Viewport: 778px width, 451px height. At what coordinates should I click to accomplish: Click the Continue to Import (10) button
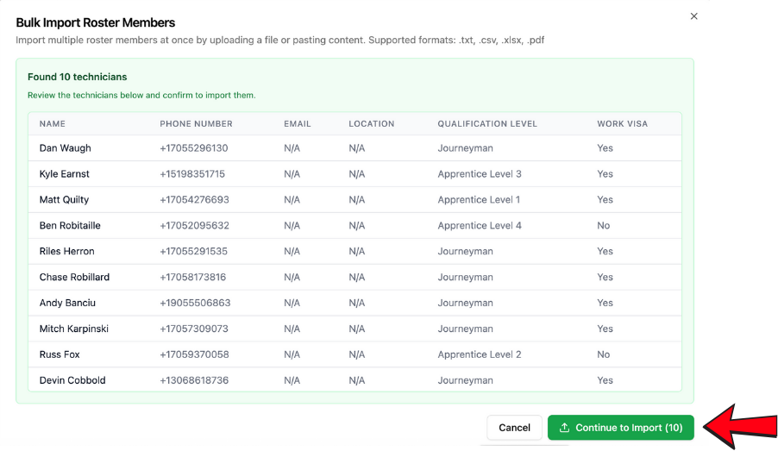620,428
